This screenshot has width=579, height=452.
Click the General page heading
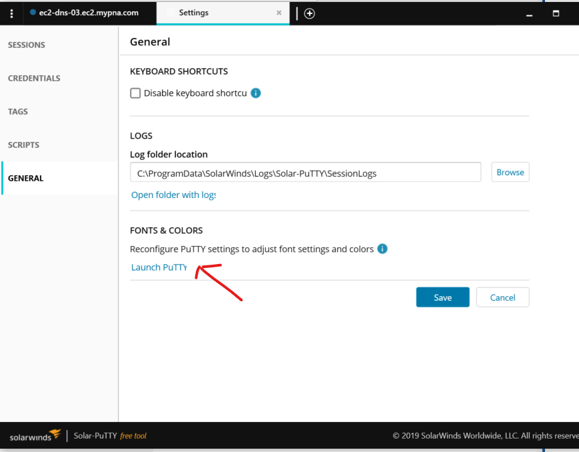[150, 42]
